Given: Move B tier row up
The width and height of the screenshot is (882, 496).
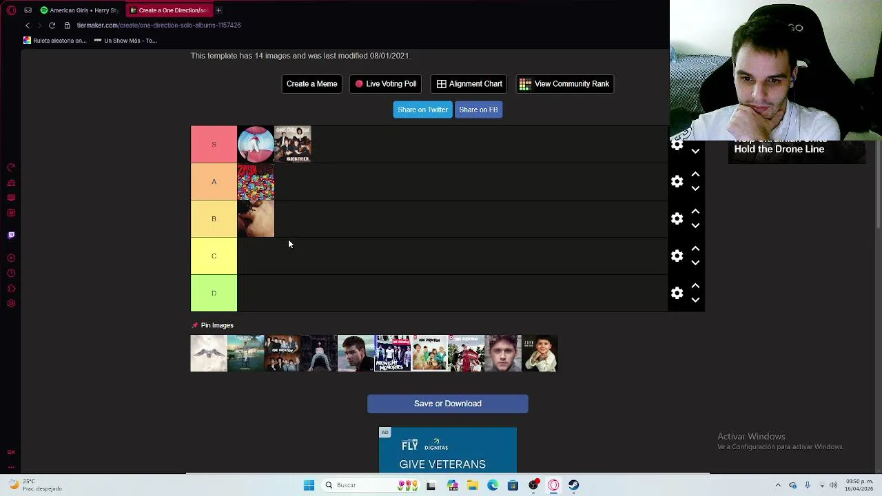Looking at the screenshot, I should pos(695,211).
